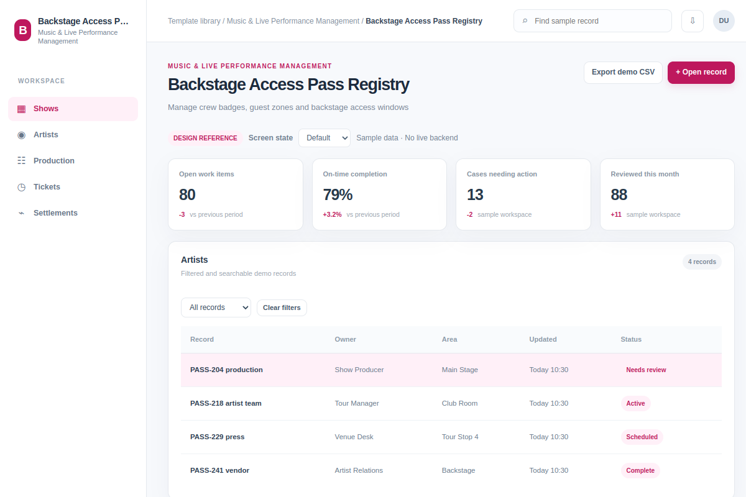This screenshot has height=497, width=746.
Task: Click the download arrow icon button
Action: [x=693, y=21]
